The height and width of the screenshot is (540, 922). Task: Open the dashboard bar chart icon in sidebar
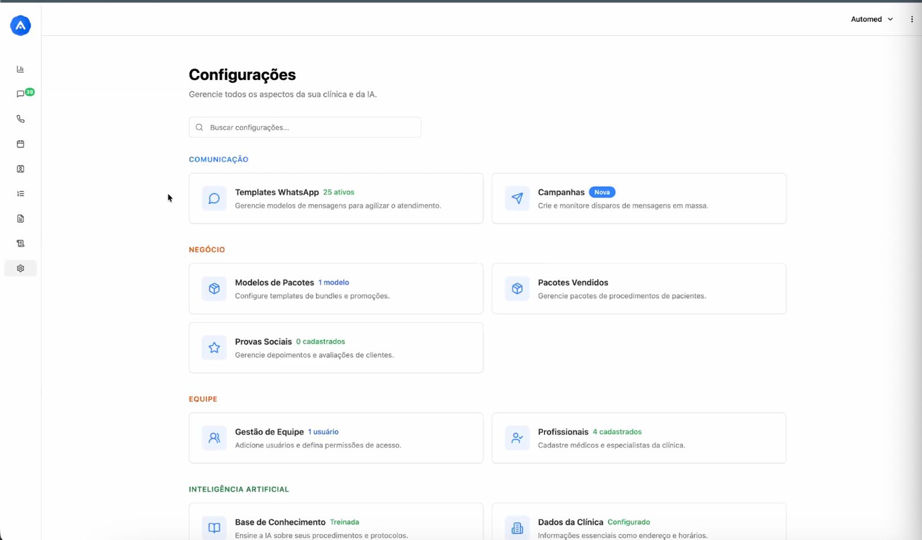[x=20, y=69]
